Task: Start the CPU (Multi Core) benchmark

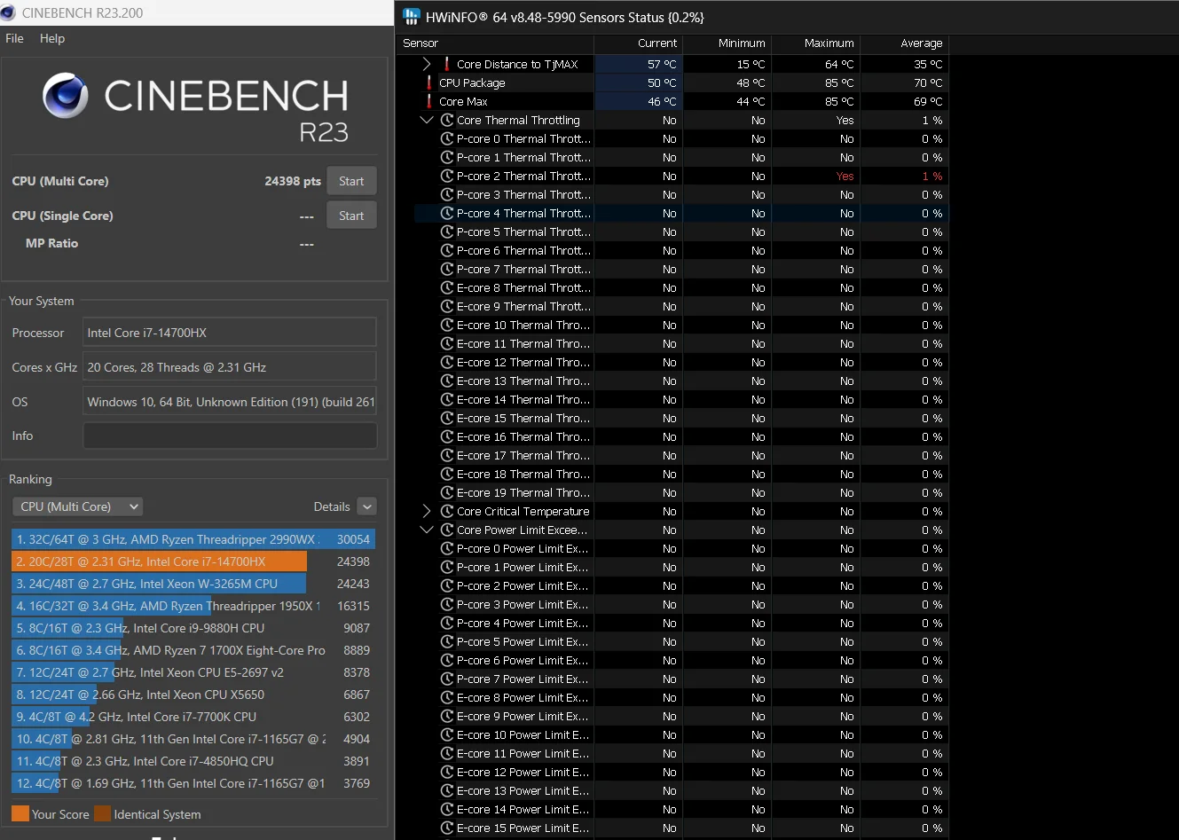Action: pyautogui.click(x=351, y=181)
